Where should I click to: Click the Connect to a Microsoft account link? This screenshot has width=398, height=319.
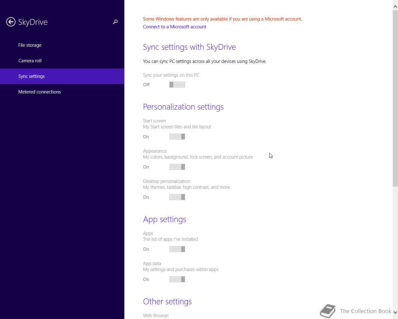(x=174, y=27)
